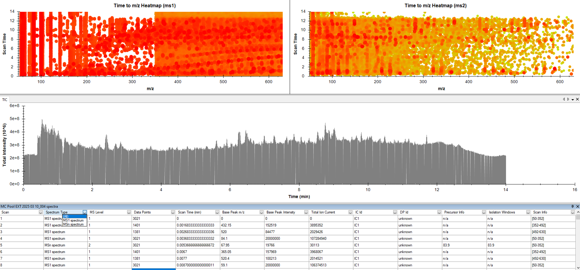Viewport: 580px width, 270px height.
Task: Select '(All)' in Spectrum Type filter
Action: pyautogui.click(x=66, y=217)
